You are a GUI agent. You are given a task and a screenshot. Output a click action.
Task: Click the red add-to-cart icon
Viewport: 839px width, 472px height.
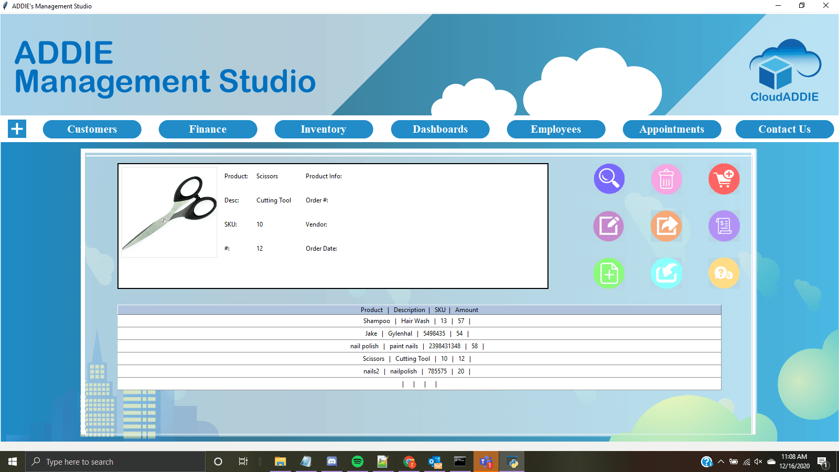click(724, 179)
